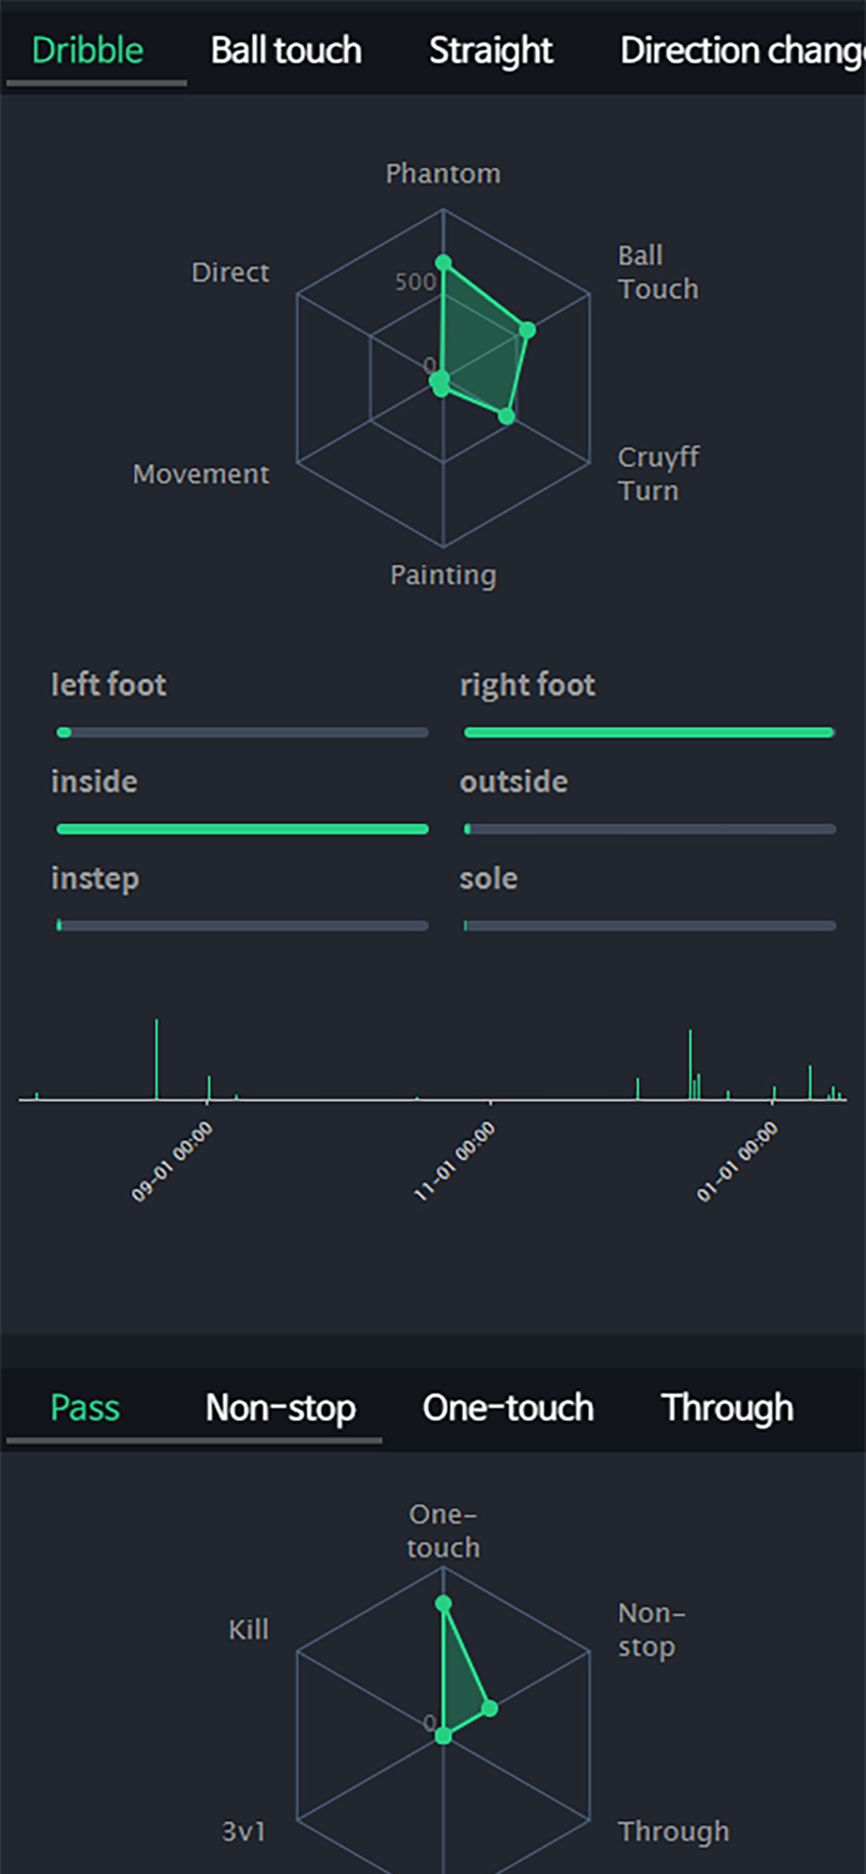This screenshot has height=1874, width=866.
Task: Click the inside usage bar
Action: pos(242,829)
